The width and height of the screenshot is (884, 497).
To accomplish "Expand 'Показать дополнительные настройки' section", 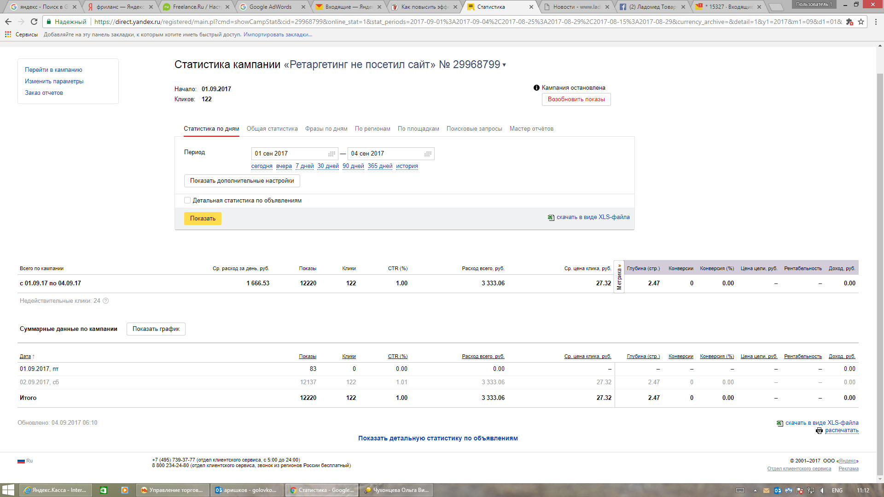I will pos(242,181).
